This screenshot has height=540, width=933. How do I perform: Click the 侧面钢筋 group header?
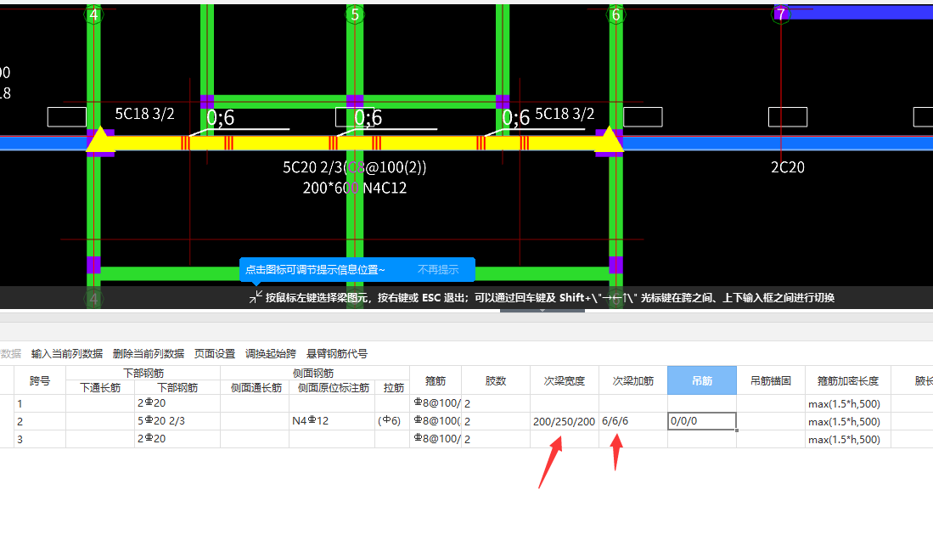pos(315,374)
